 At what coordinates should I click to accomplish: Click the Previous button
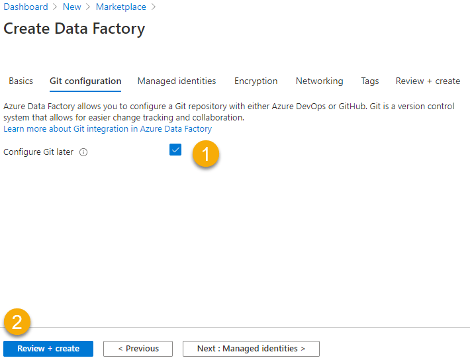138,349
